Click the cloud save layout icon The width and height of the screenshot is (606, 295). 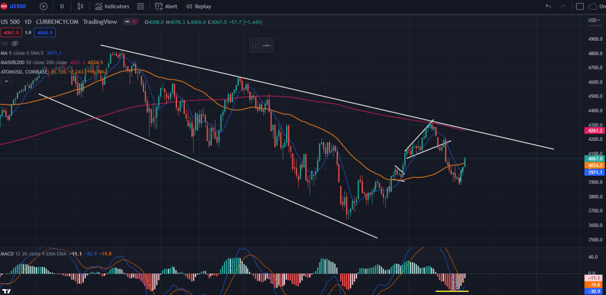[592, 6]
